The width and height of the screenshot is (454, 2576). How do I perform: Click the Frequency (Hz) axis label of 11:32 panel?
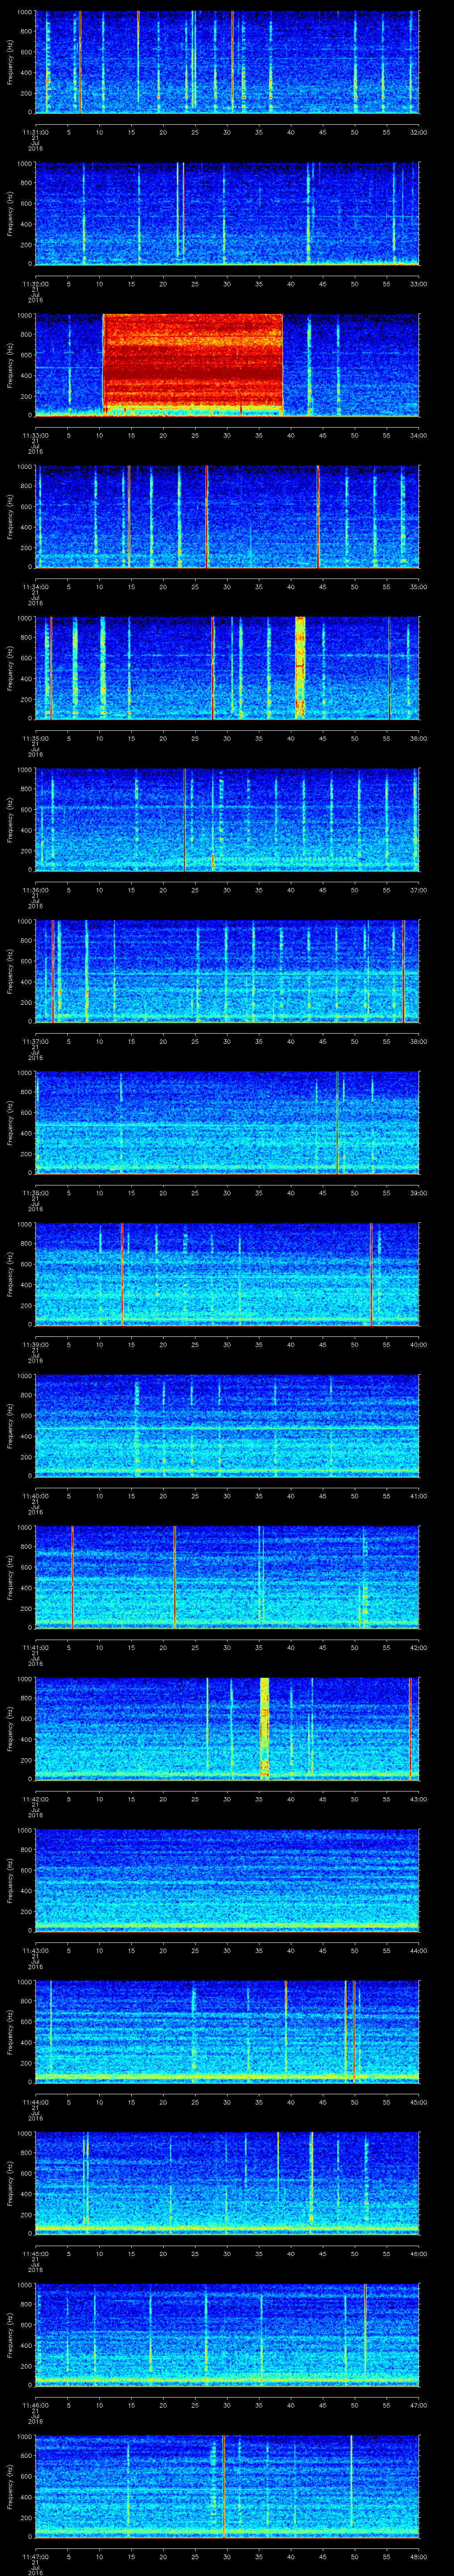point(10,213)
